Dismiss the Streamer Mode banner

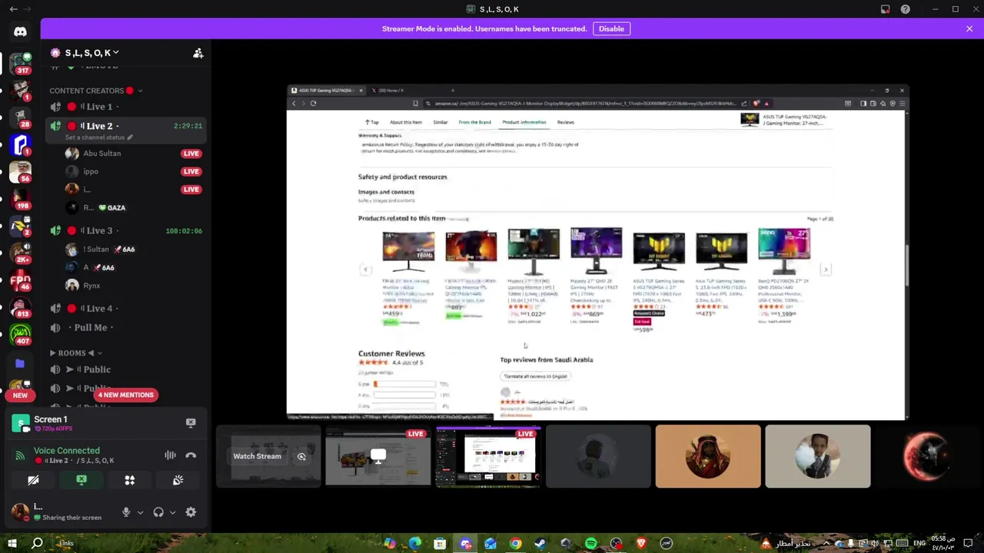969,28
